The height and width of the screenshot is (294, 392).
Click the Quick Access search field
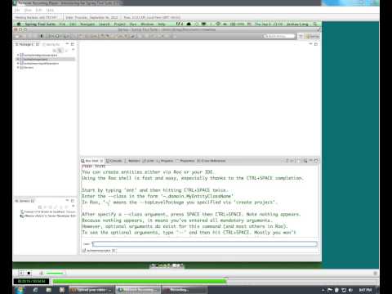point(279,36)
